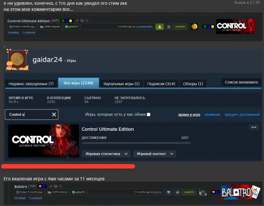Click globe region icon in Control giveaway row
The width and height of the screenshot is (264, 206).
(x=168, y=27)
